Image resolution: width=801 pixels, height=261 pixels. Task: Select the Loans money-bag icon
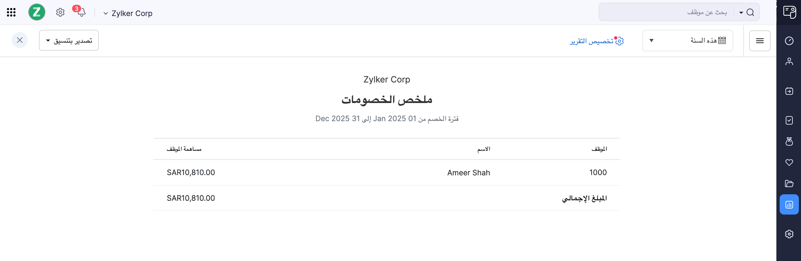[x=789, y=141]
